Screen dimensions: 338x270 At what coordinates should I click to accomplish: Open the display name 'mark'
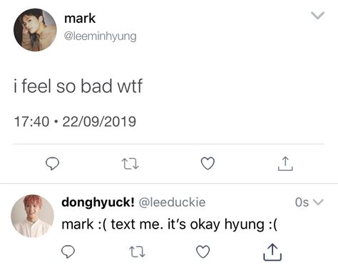coord(80,19)
